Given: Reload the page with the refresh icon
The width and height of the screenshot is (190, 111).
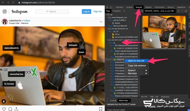Looking at the screenshot, I should pyautogui.click(x=13, y=3).
